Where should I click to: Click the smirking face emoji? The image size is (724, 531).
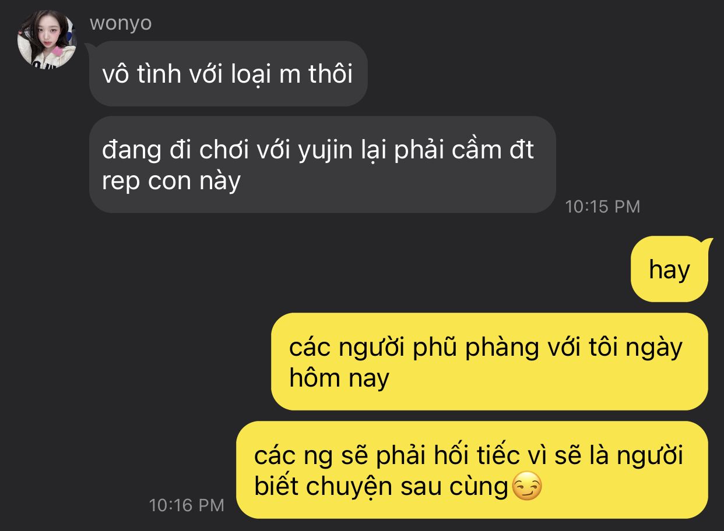point(526,487)
